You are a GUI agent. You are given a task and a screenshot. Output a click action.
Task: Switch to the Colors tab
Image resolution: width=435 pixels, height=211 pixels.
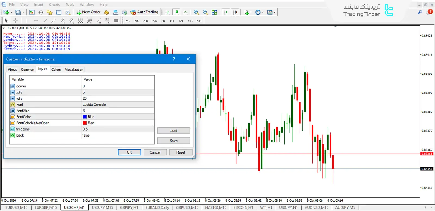pyautogui.click(x=56, y=70)
